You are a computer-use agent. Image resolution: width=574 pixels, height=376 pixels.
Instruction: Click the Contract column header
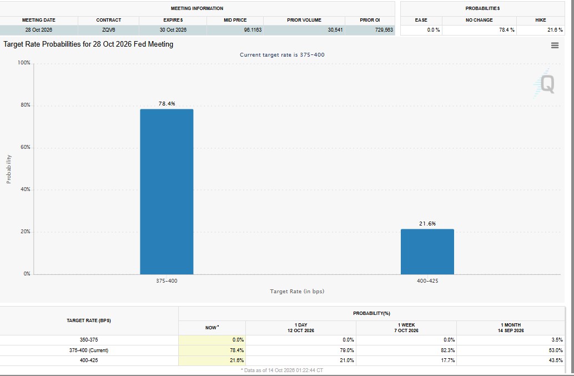pos(108,20)
